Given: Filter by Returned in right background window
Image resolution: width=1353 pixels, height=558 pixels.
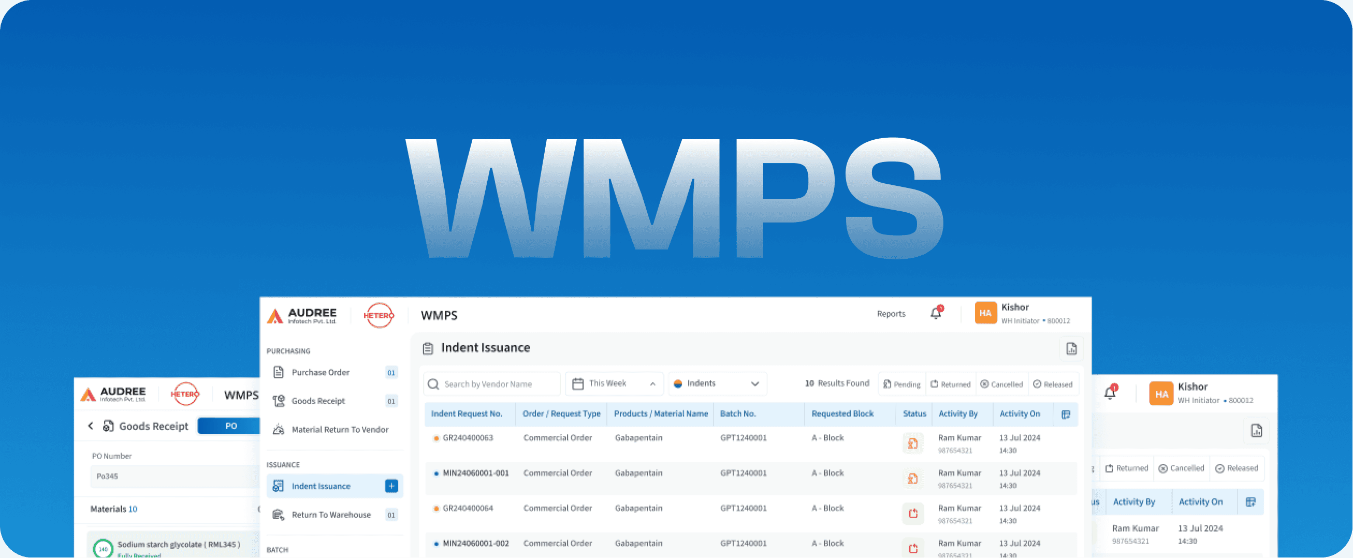Looking at the screenshot, I should (x=1127, y=469).
